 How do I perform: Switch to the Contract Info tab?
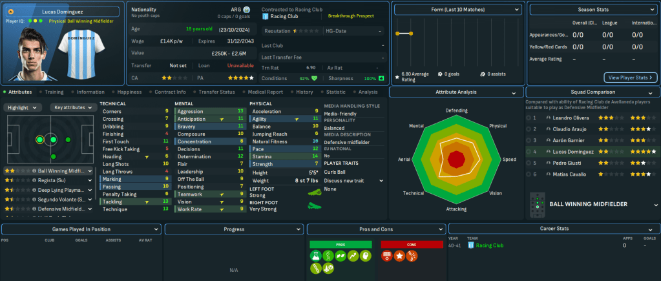tap(170, 92)
